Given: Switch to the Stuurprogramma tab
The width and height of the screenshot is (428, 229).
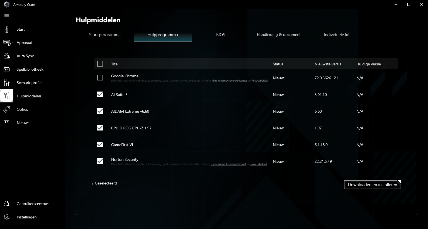Looking at the screenshot, I should (x=105, y=35).
